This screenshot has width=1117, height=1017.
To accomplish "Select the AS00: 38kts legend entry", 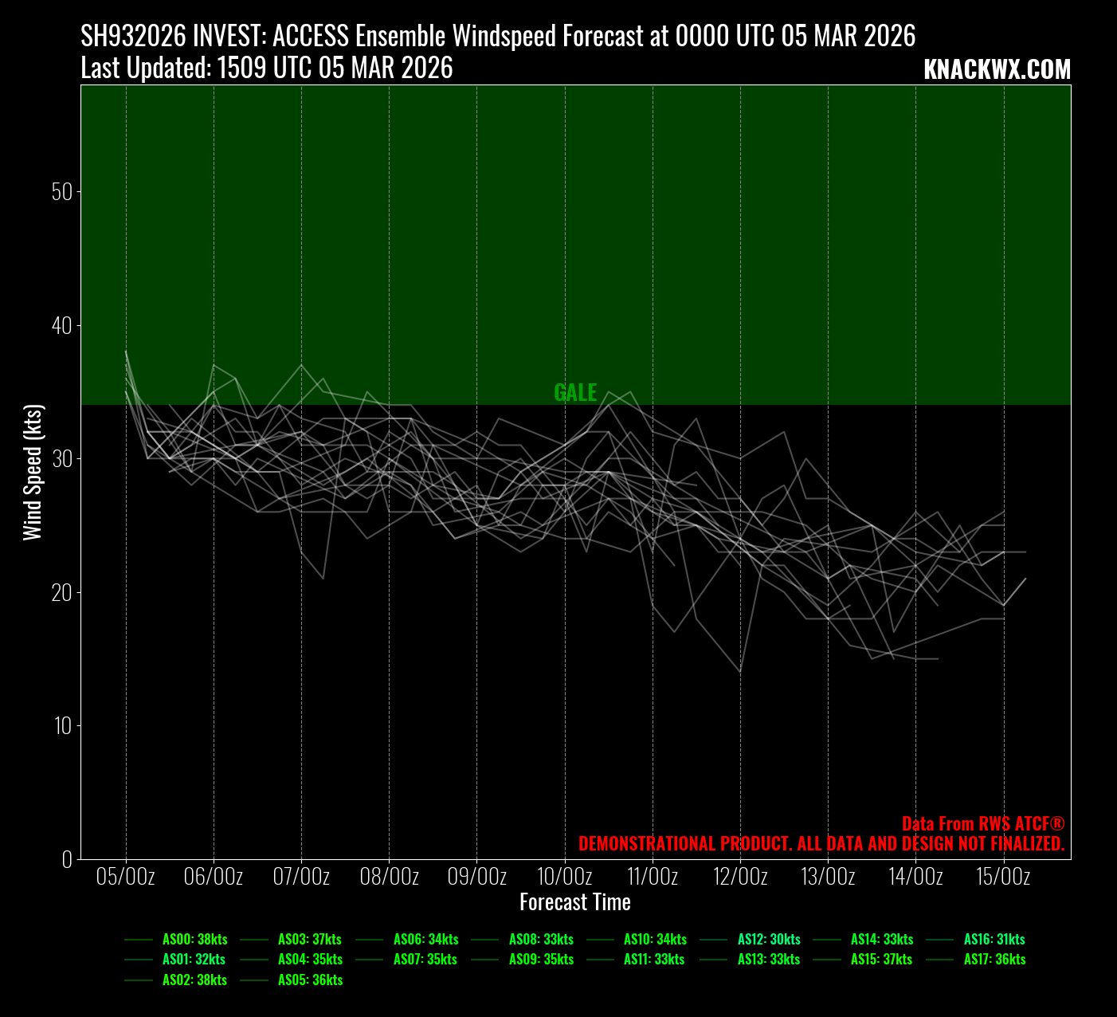I will pos(194,940).
